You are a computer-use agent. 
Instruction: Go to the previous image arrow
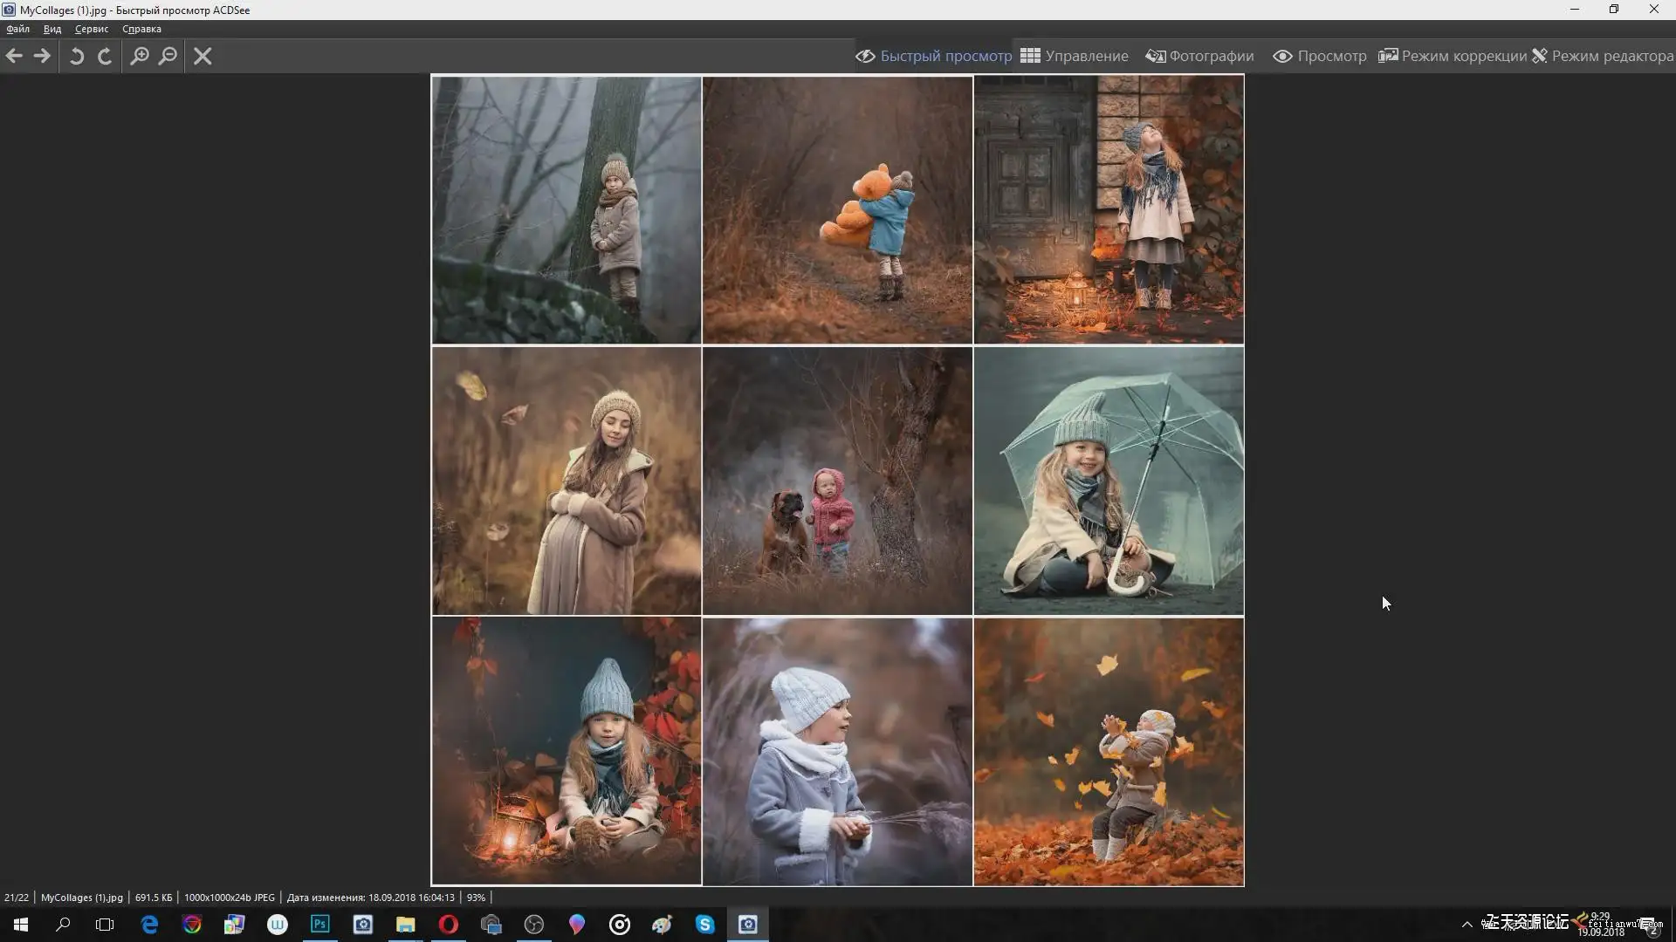(x=14, y=56)
